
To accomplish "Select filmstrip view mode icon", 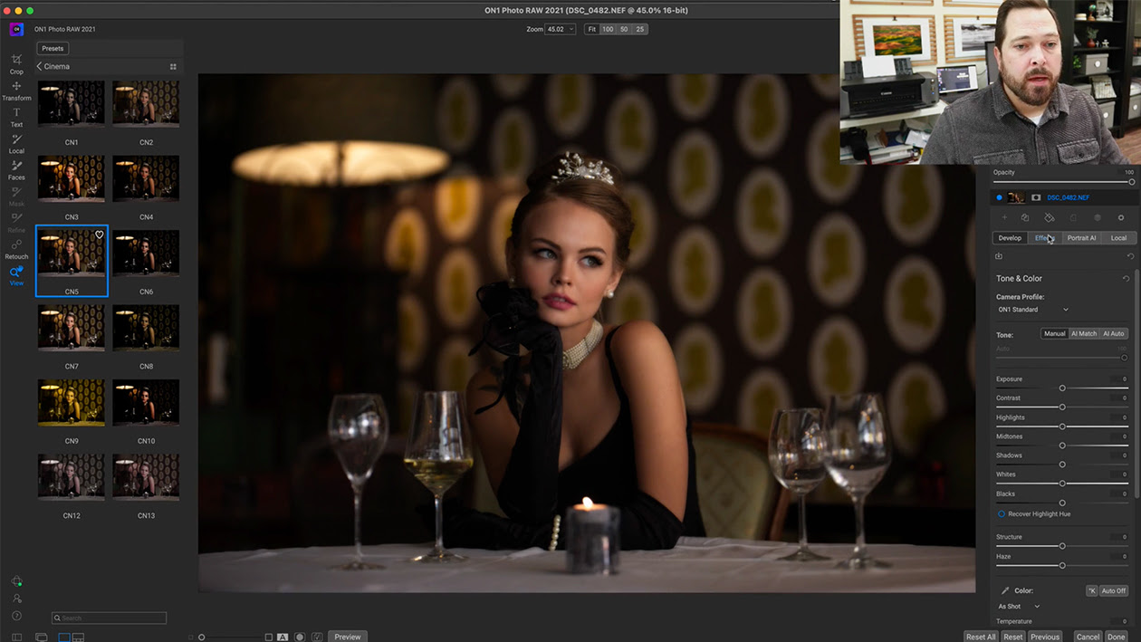I will click(x=78, y=637).
